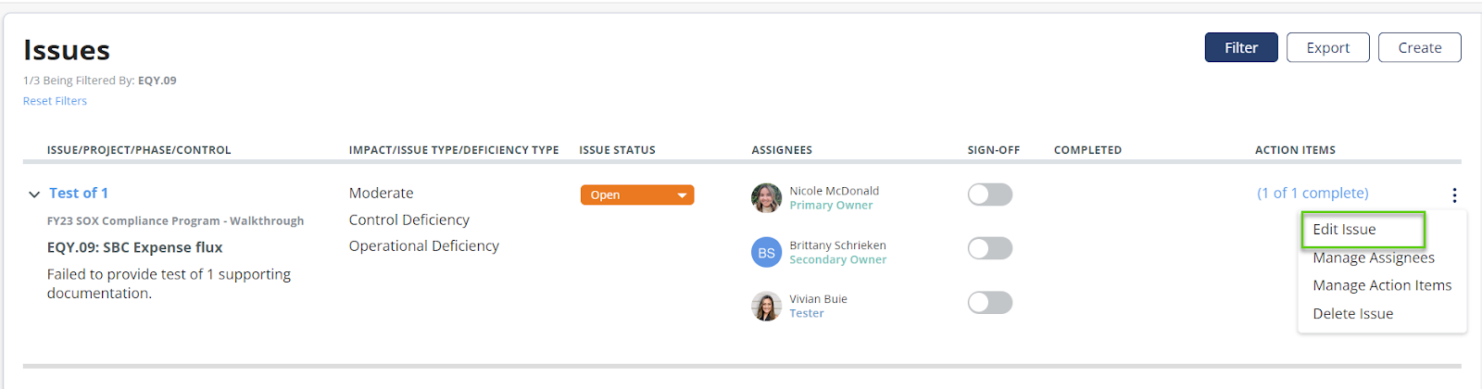Viewport: 1482px width, 389px height.
Task: Enable sign-off for Brittany Schrieken
Action: pyautogui.click(x=989, y=248)
